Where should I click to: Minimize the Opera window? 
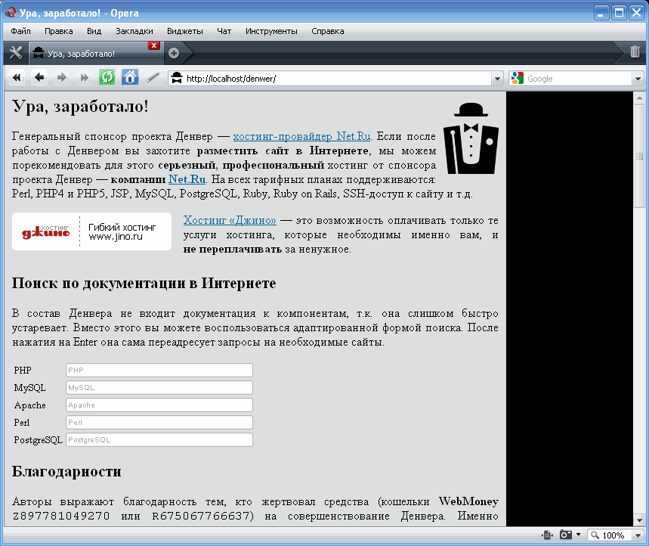click(601, 13)
